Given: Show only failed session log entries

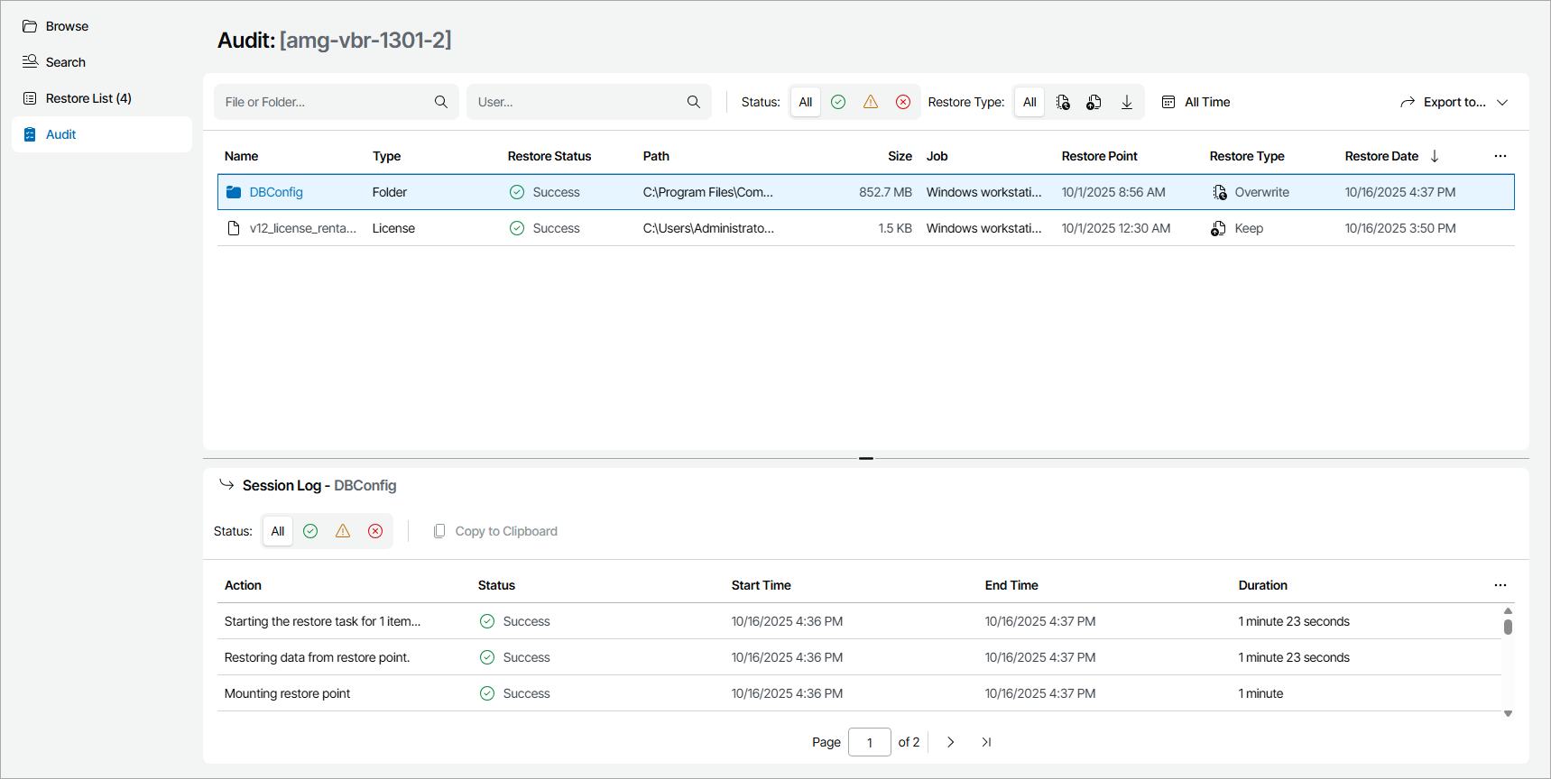Looking at the screenshot, I should [x=375, y=531].
